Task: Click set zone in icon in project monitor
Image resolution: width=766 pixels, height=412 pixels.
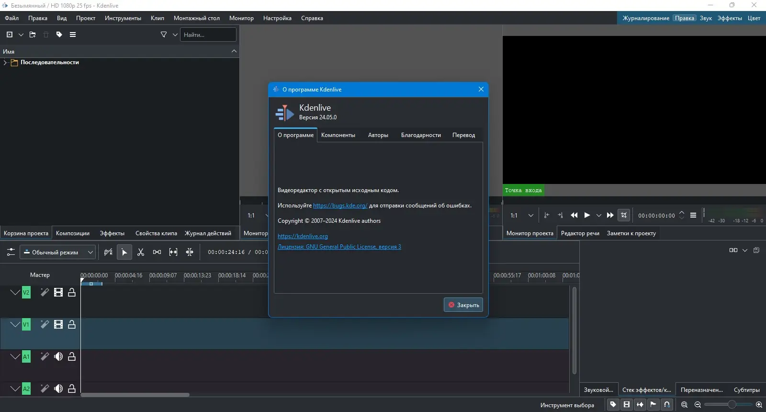Action: tap(546, 216)
